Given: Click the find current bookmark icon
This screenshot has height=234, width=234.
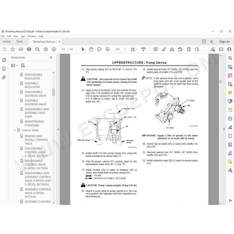Looking at the screenshot, I should coord(23,66).
